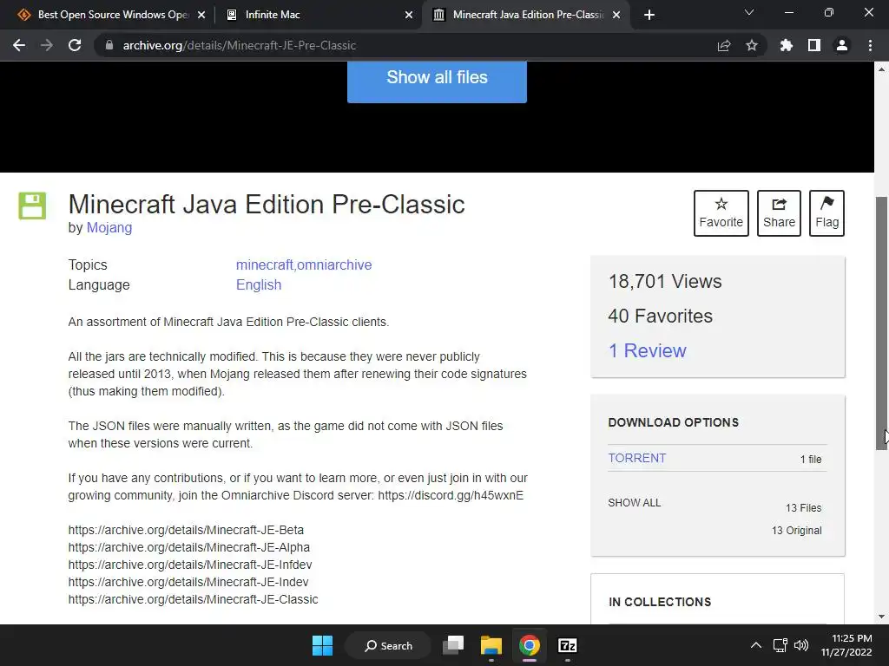
Task: Open the Chrome three-dot menu
Action: pos(870,45)
